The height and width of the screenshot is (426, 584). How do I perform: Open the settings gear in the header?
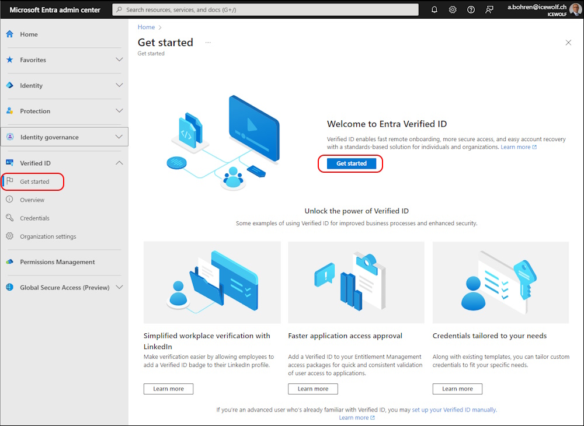[453, 10]
